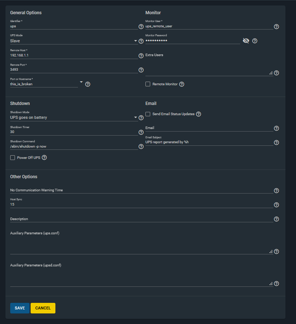Check Send Email Status Updates

148,114
